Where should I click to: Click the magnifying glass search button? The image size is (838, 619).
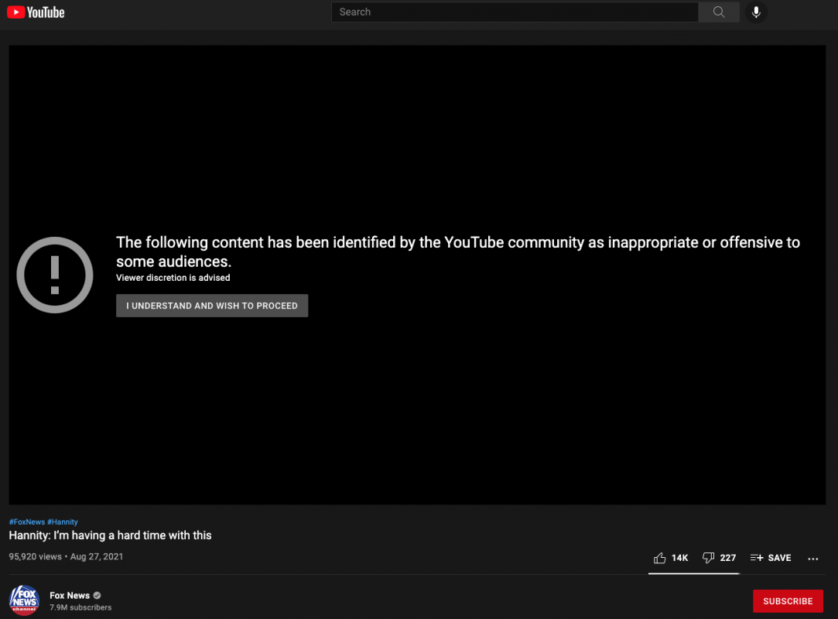coord(719,12)
